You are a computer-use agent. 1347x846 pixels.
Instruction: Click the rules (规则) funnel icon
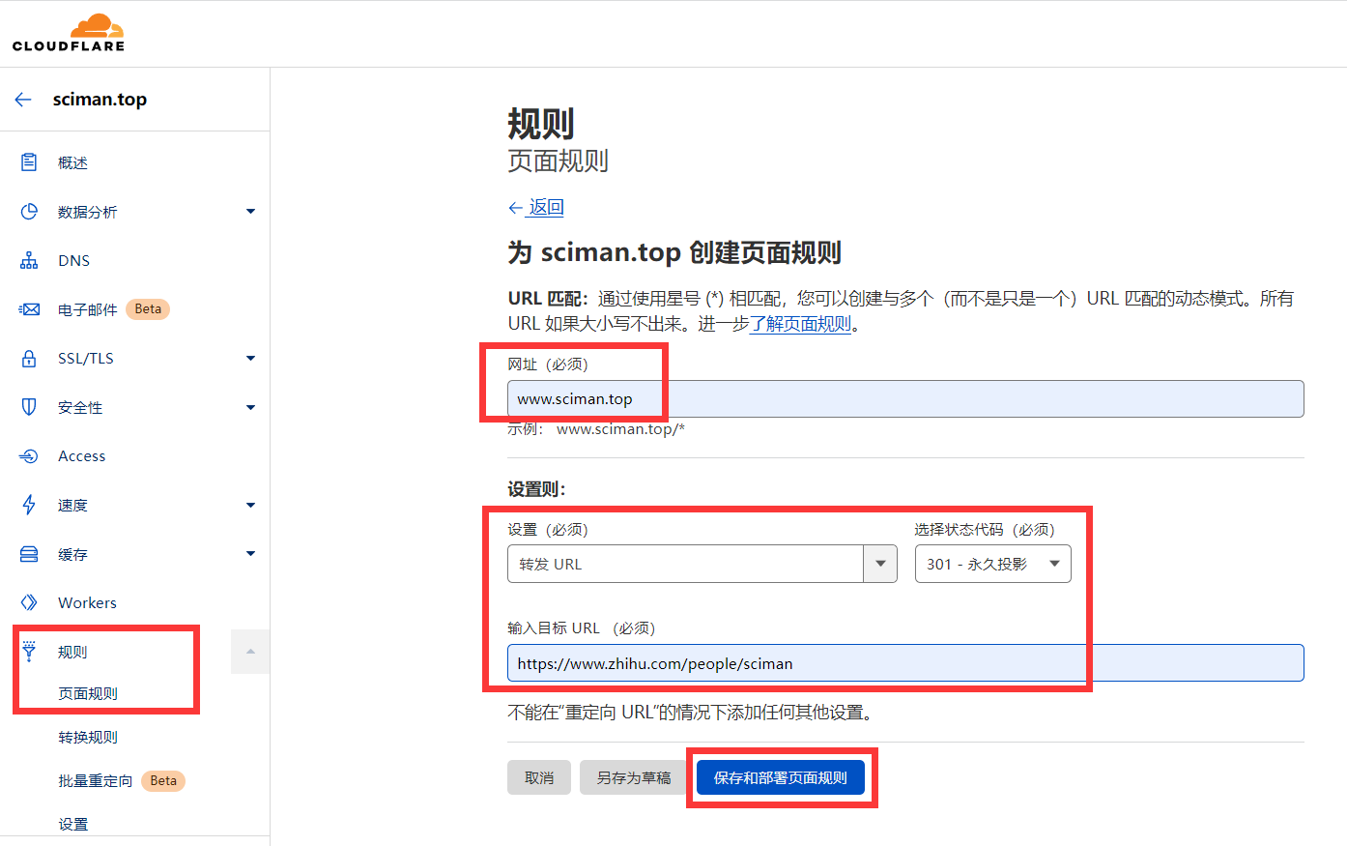click(29, 652)
